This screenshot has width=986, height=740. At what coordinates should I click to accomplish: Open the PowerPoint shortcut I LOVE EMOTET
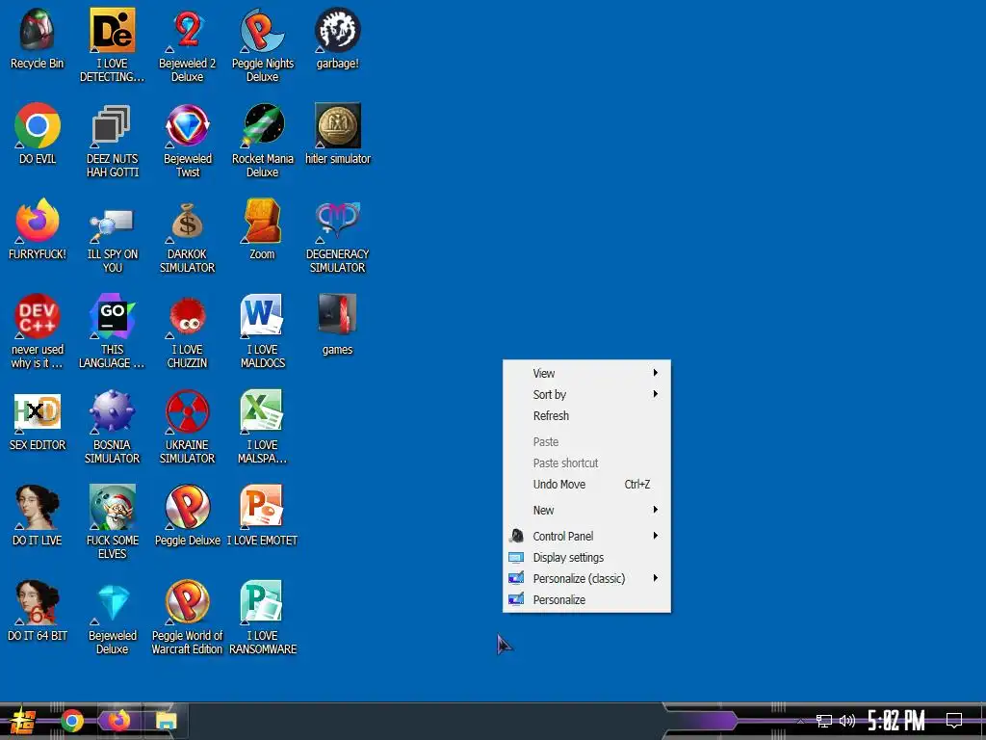pyautogui.click(x=262, y=516)
